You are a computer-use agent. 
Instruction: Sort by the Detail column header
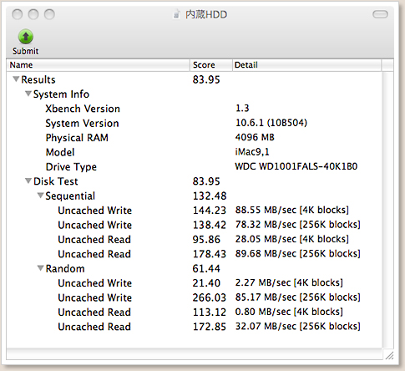pos(306,65)
